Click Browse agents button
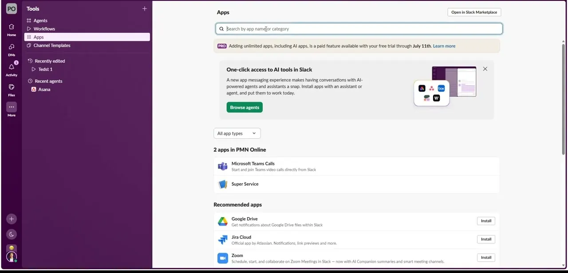568x273 pixels. [245, 107]
